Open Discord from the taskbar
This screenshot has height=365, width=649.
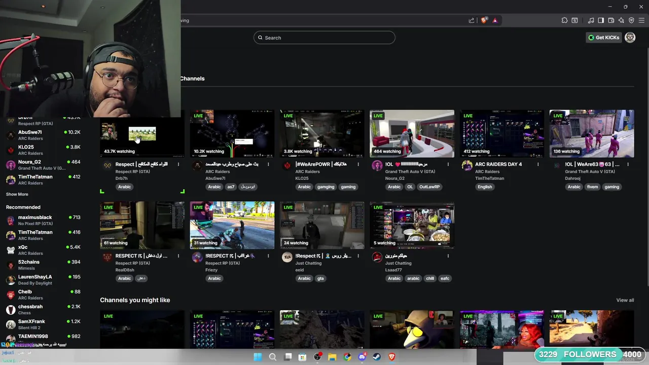click(362, 357)
